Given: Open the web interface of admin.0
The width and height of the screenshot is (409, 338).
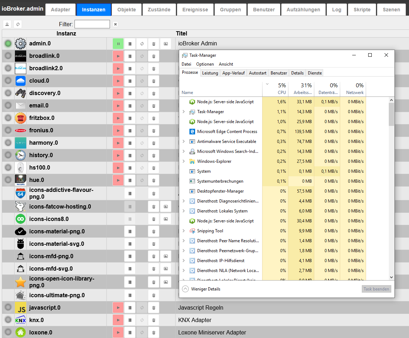Looking at the screenshot, I should pyautogui.click(x=166, y=44).
